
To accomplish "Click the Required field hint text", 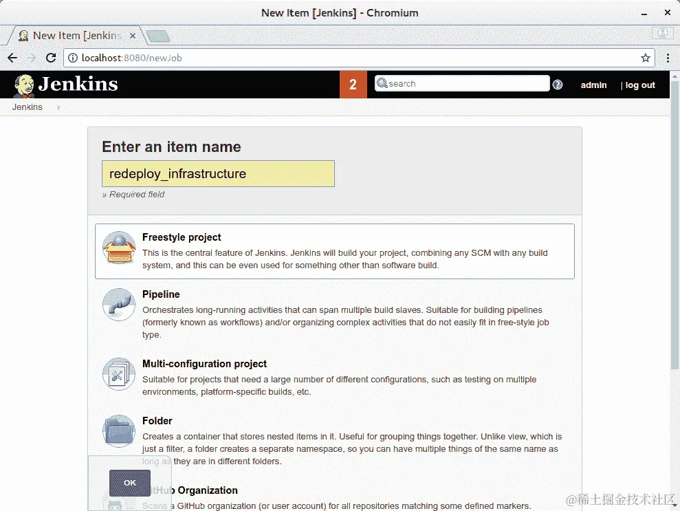I will (133, 195).
